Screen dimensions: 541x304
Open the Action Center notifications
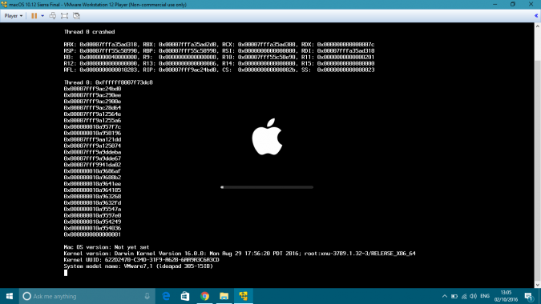pos(529,297)
